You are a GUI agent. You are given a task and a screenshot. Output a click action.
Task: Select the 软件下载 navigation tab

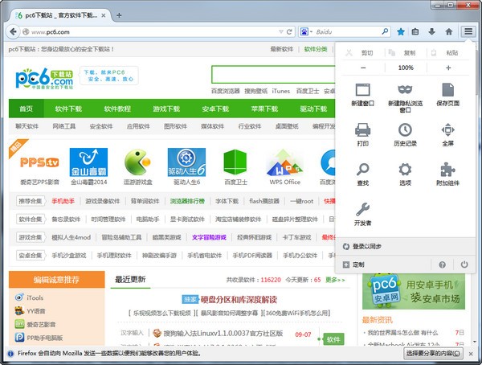pyautogui.click(x=68, y=109)
